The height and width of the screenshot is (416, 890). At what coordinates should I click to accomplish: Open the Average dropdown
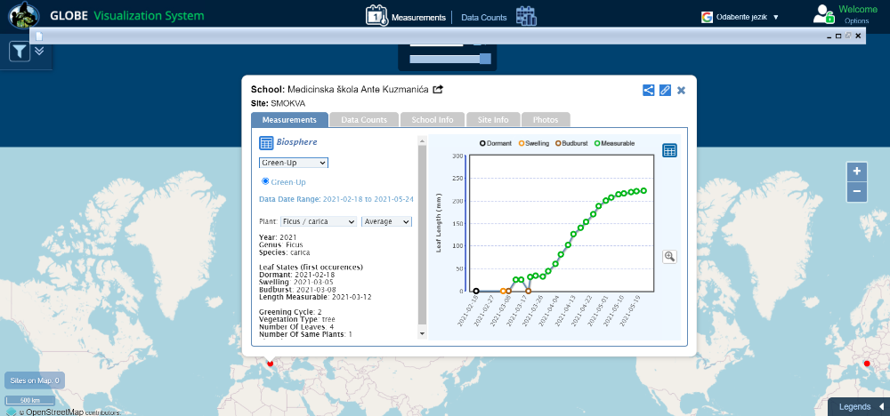[x=386, y=221]
